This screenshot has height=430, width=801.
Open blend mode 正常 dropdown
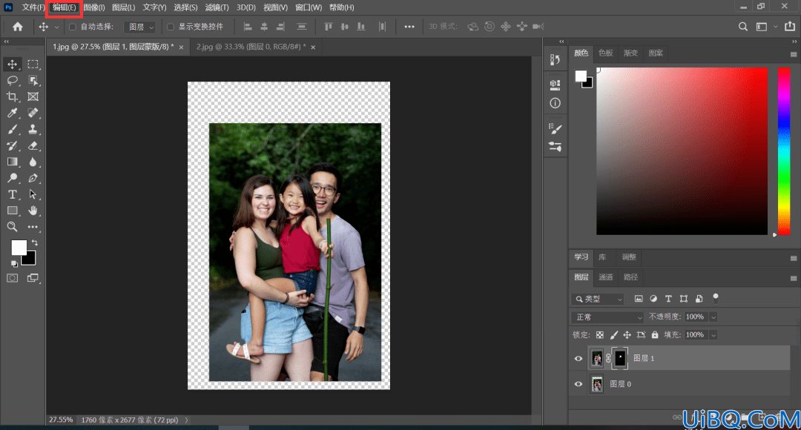(607, 317)
